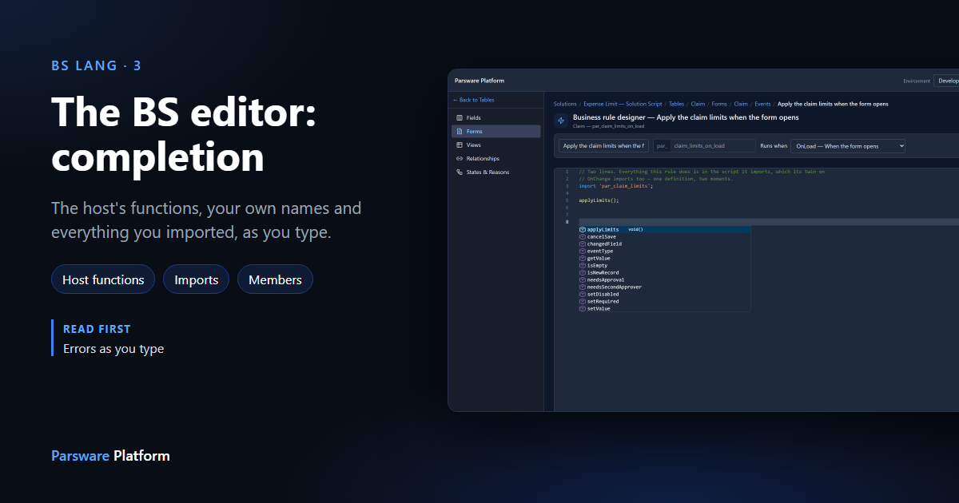Viewport: 959px width, 503px height.
Task: Click Solutions in the breadcrumb
Action: click(565, 104)
